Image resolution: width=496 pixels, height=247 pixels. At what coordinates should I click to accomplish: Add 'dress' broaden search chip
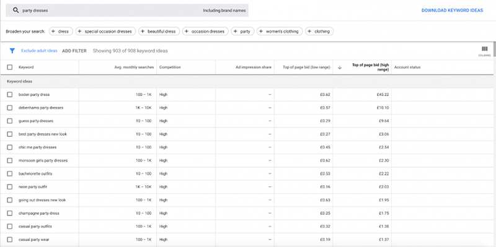point(61,32)
